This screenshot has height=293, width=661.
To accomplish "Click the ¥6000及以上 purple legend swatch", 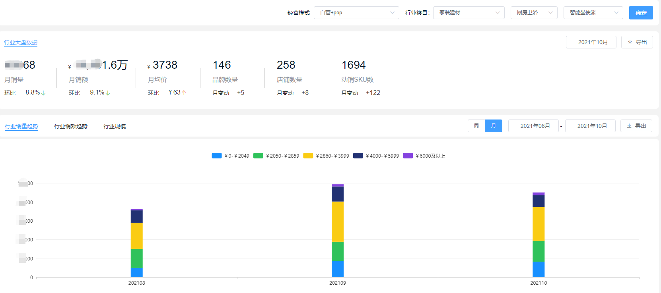I will tap(408, 156).
